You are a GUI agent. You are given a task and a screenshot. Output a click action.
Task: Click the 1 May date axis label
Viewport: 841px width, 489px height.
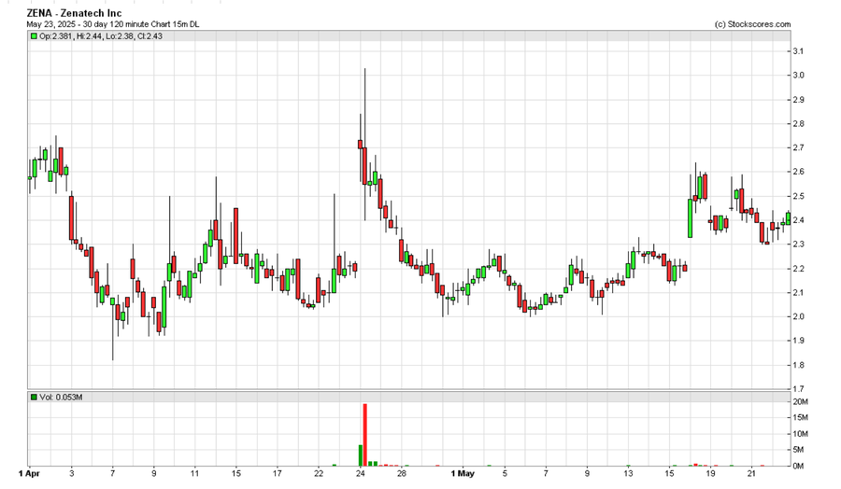[463, 473]
